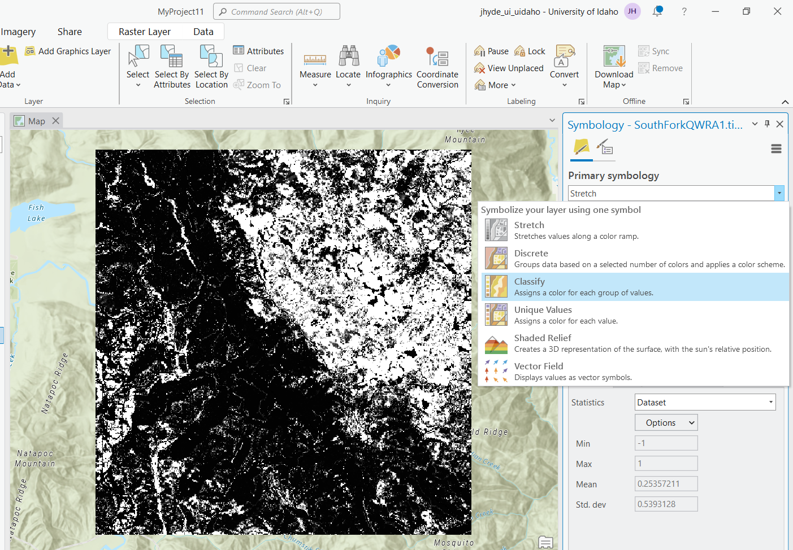Open the Raster Layer ribbon tab

(145, 32)
